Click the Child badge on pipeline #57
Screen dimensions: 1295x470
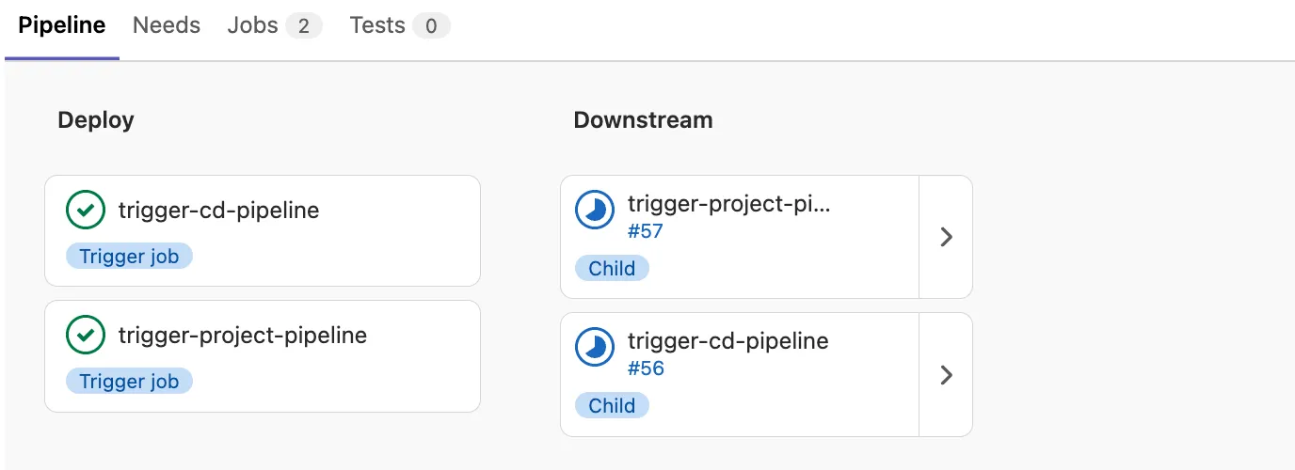tap(612, 269)
